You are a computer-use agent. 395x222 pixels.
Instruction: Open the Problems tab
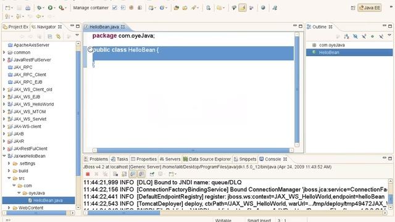tap(96, 159)
